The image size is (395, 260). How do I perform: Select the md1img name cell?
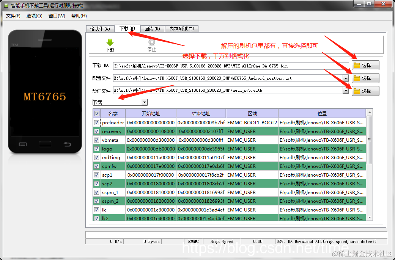(113, 158)
